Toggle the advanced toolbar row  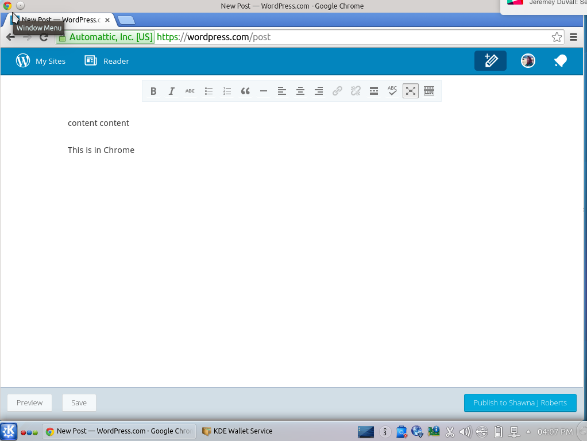429,91
